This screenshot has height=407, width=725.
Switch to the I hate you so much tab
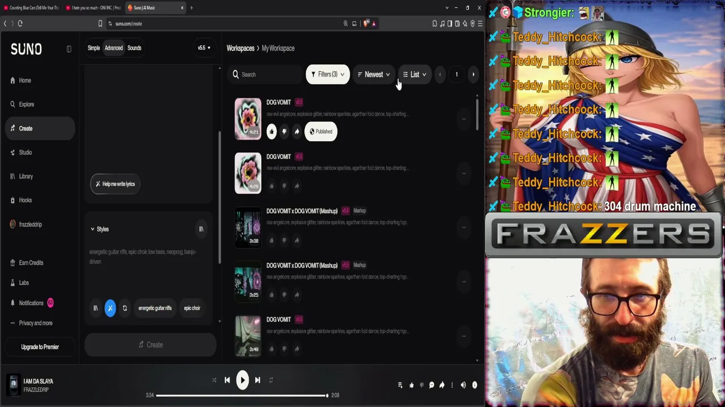(93, 8)
